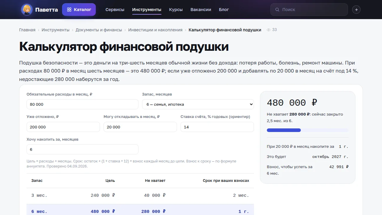
Task: Click the 40 000 ₽ shortfall cell
Action: pyautogui.click(x=155, y=196)
